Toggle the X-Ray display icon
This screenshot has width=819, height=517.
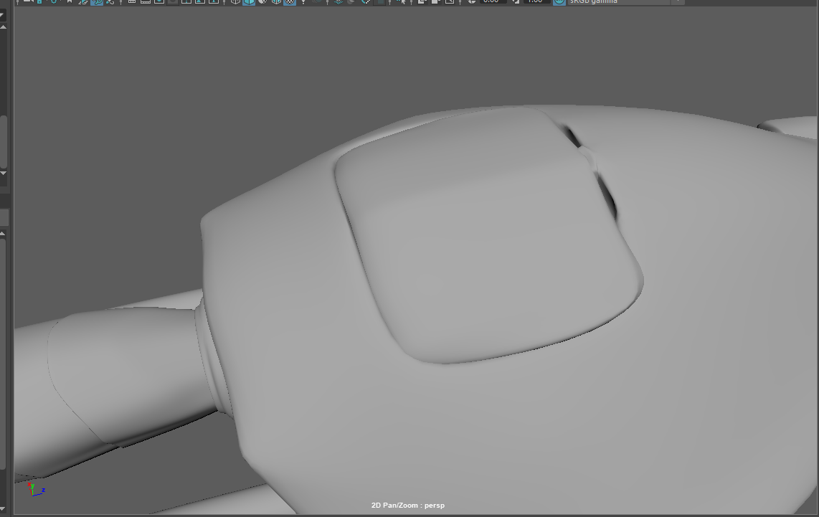422,1
